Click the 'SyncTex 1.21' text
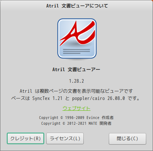The height and width of the screenshot is (151, 153). [x=47, y=99]
